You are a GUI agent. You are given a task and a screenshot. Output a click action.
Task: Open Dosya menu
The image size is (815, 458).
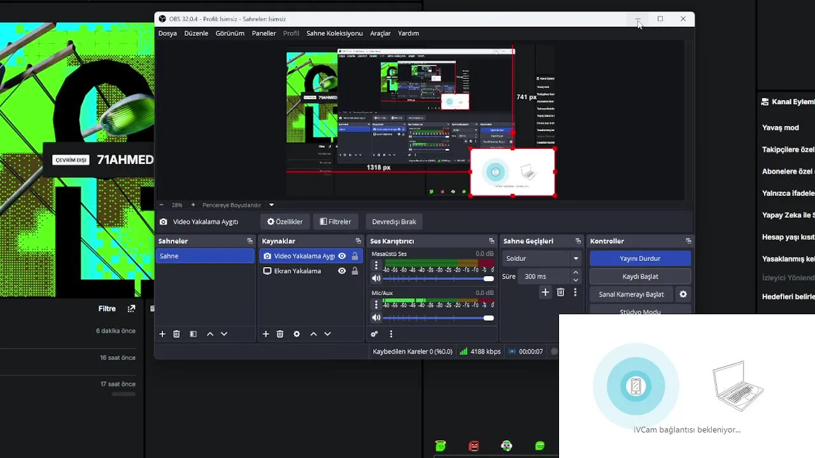(167, 33)
